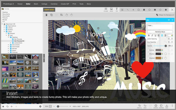The height and width of the screenshot is (110, 176).
Task: Open the Image insert tool
Action: (x=111, y=10)
